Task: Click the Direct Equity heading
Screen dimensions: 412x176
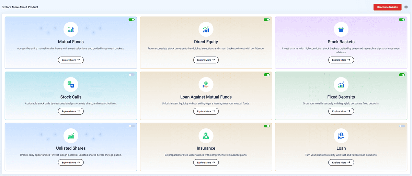Action: (x=206, y=42)
